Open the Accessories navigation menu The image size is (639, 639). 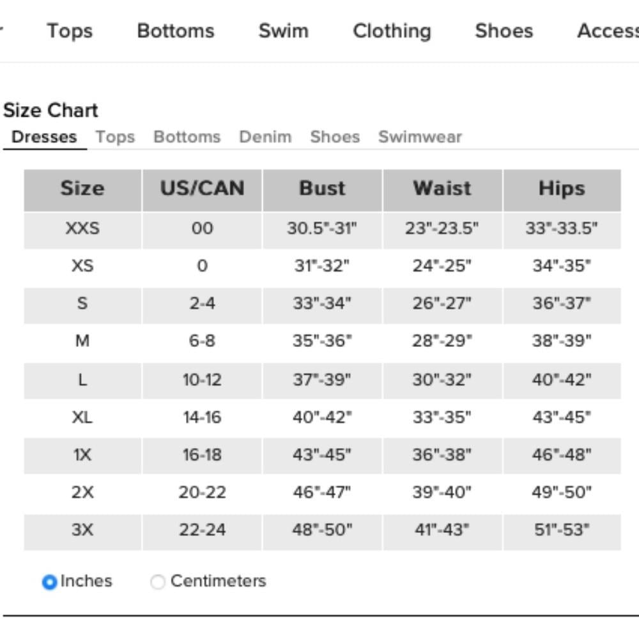pyautogui.click(x=608, y=31)
